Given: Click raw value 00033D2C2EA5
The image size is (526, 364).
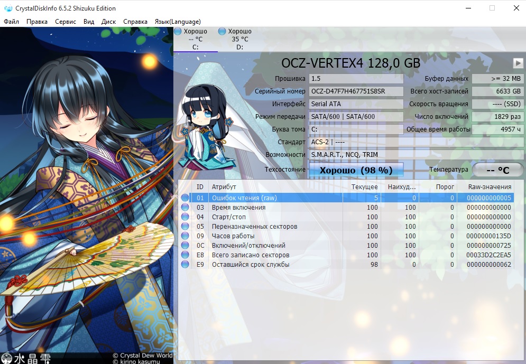Looking at the screenshot, I should click(x=488, y=255).
